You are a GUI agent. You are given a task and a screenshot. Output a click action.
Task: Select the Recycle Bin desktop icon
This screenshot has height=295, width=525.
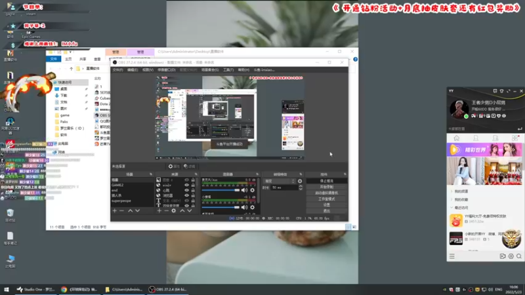point(10,216)
